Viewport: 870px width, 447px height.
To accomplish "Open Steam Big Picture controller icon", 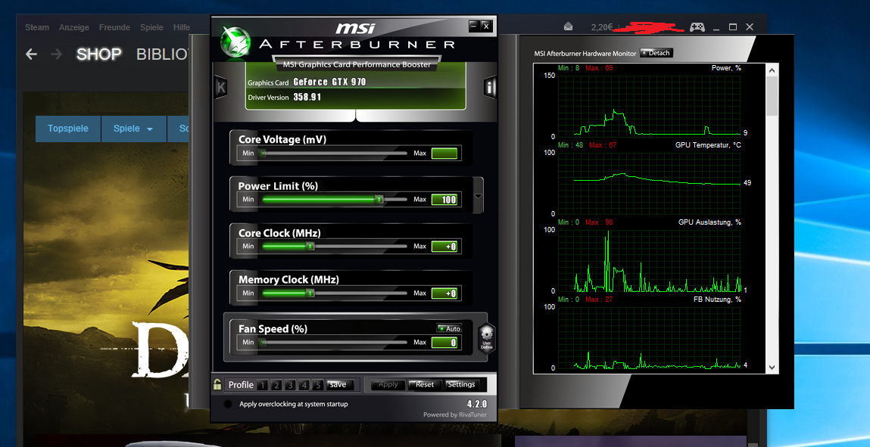I will coord(697,26).
